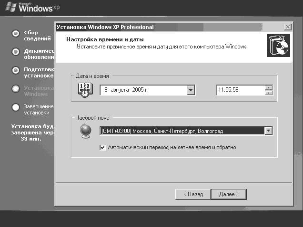Screen dimensions: 303x227
Task: Click the calendar and clock icon
Action: (x=83, y=89)
